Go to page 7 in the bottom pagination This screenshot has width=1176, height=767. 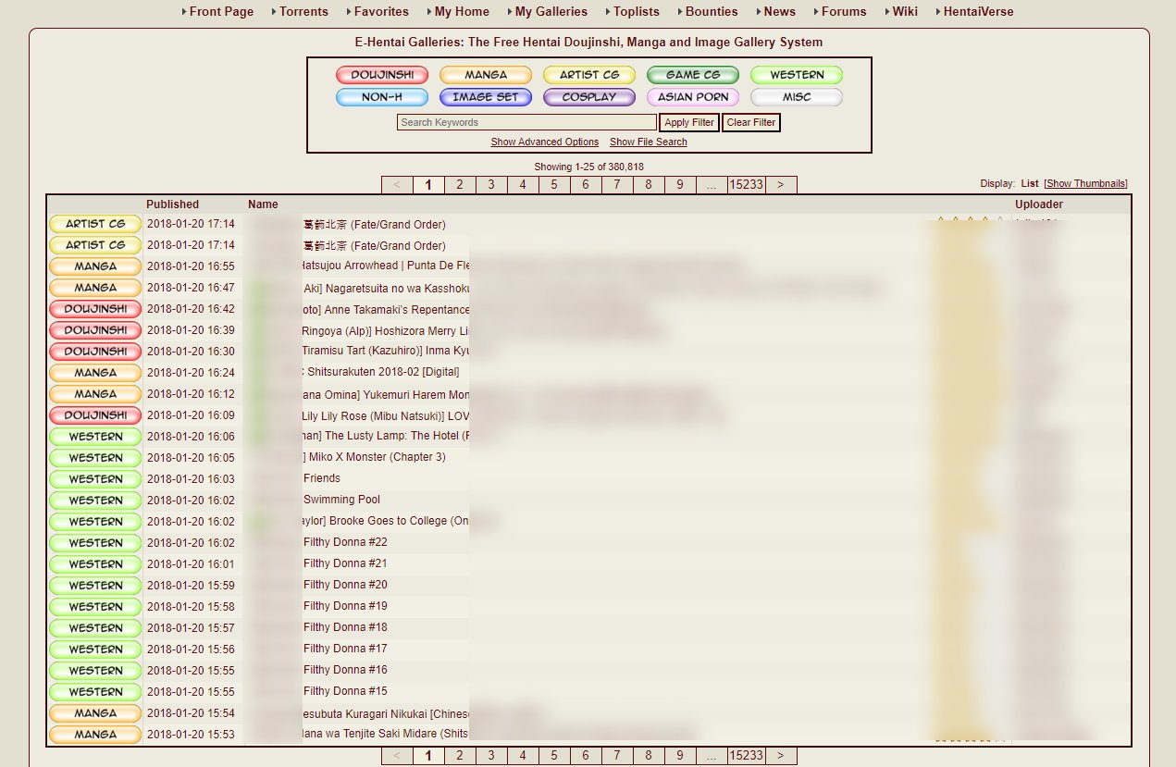(x=617, y=756)
